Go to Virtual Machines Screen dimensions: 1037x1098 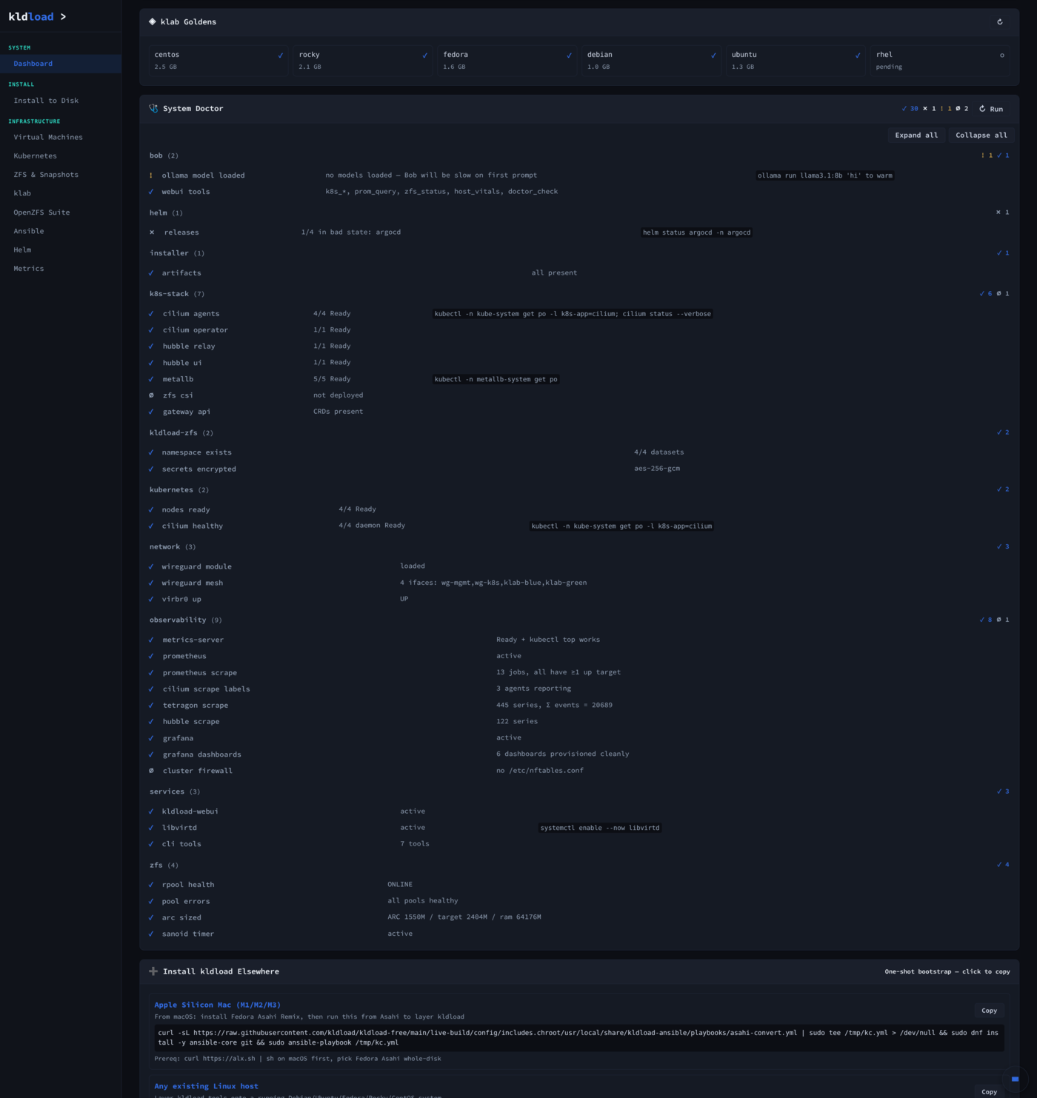(61, 137)
